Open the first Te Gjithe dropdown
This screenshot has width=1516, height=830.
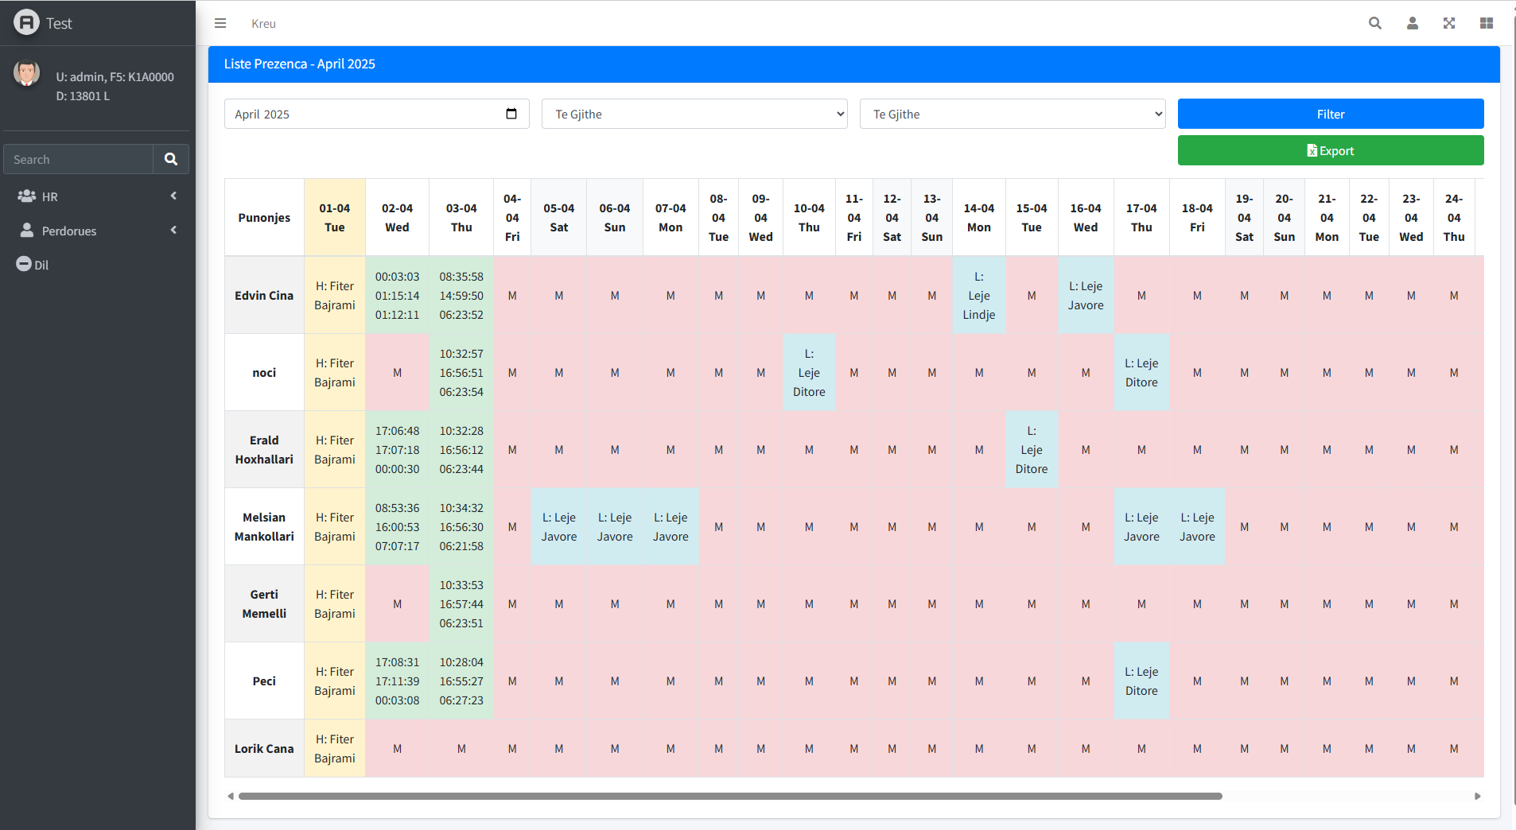[694, 114]
